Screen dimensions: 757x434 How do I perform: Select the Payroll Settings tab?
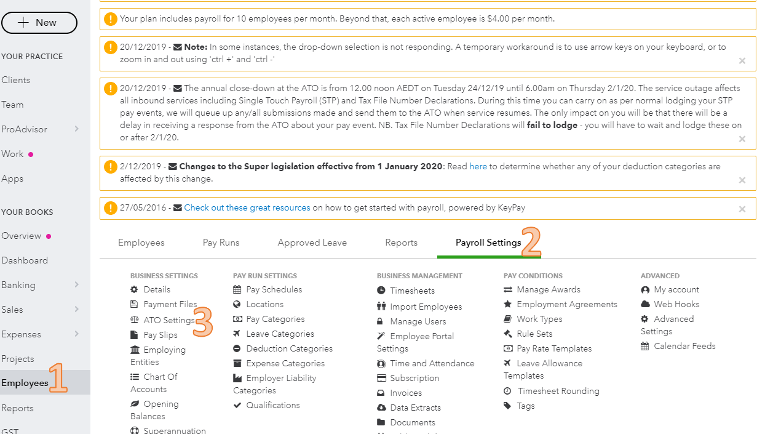click(488, 243)
